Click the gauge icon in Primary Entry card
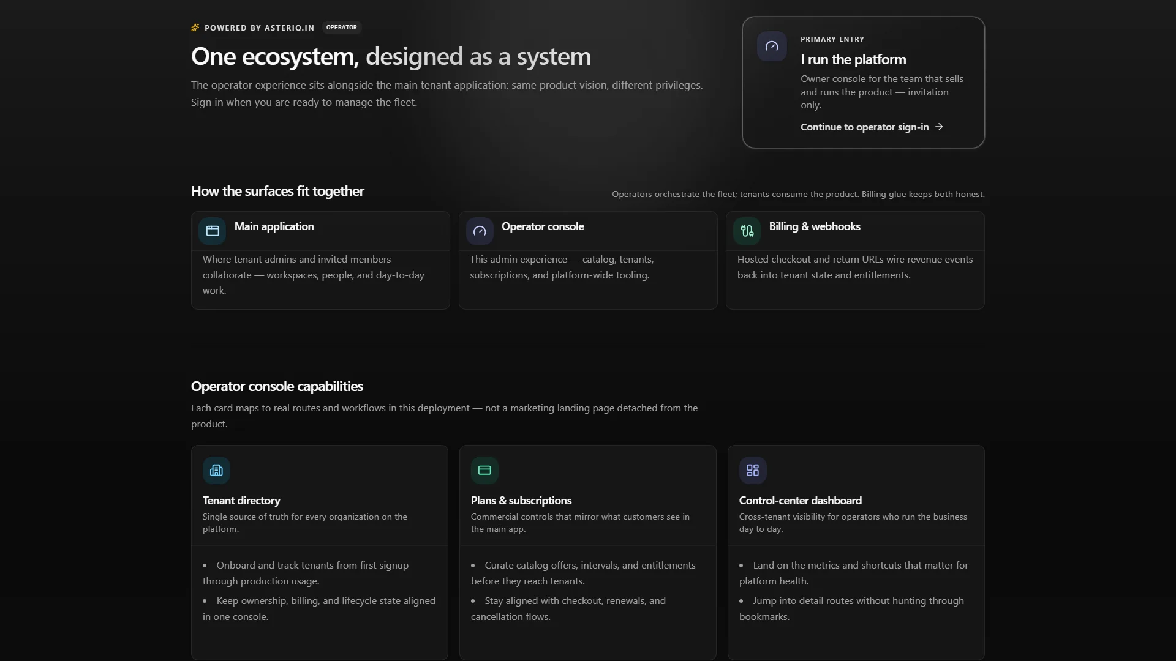Screen dimensions: 1176x661 772,46
